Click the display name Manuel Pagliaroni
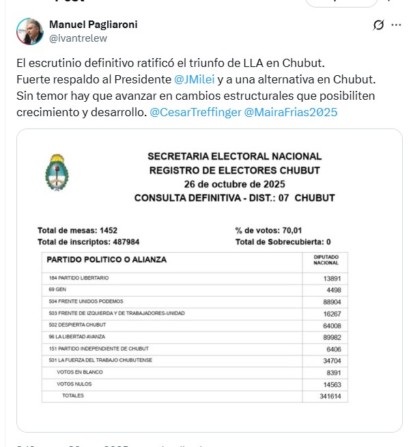 (93, 25)
